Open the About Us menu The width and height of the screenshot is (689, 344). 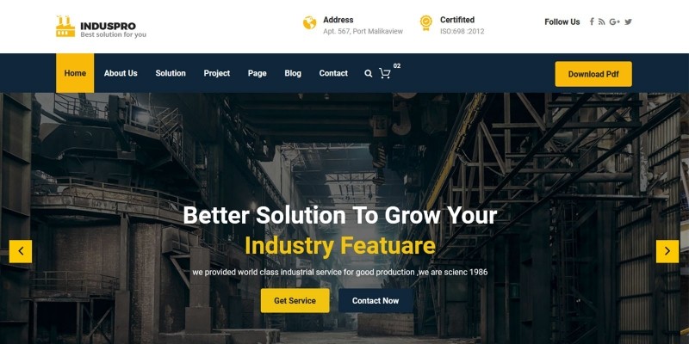pos(121,73)
